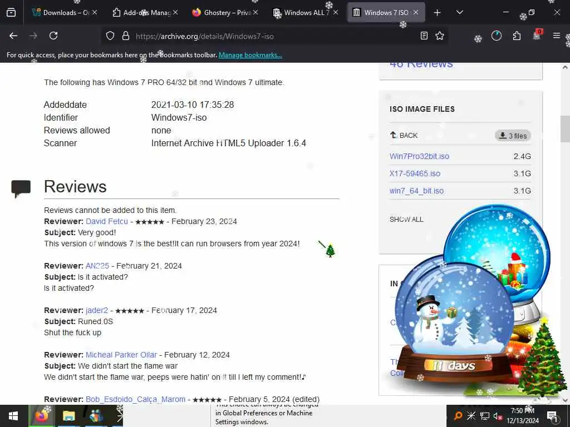Click the ISO IMAGE FILES heading
The image size is (570, 427).
[x=422, y=109]
